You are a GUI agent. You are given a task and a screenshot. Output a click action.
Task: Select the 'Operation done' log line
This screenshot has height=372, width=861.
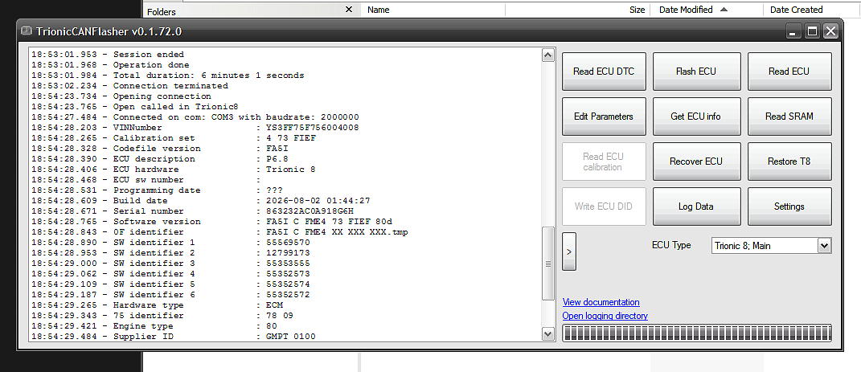tap(110, 65)
